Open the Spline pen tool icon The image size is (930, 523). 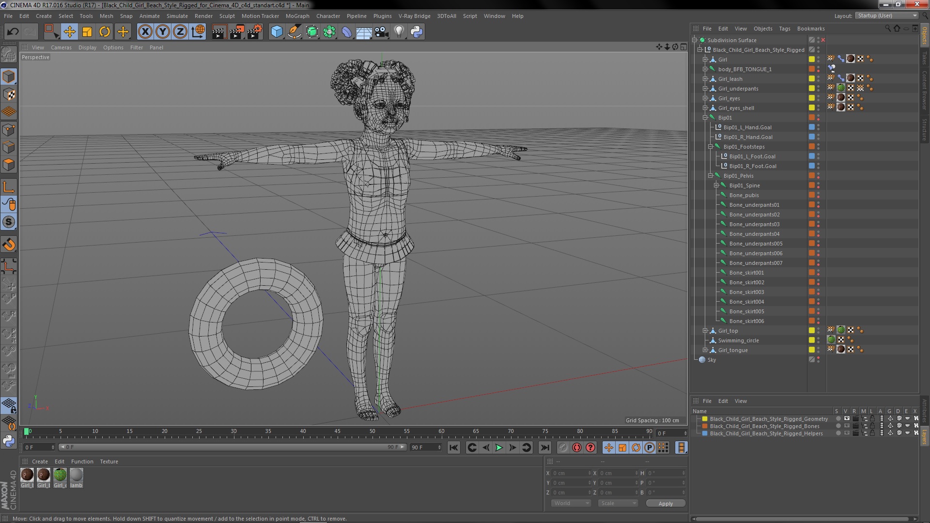[x=294, y=32]
